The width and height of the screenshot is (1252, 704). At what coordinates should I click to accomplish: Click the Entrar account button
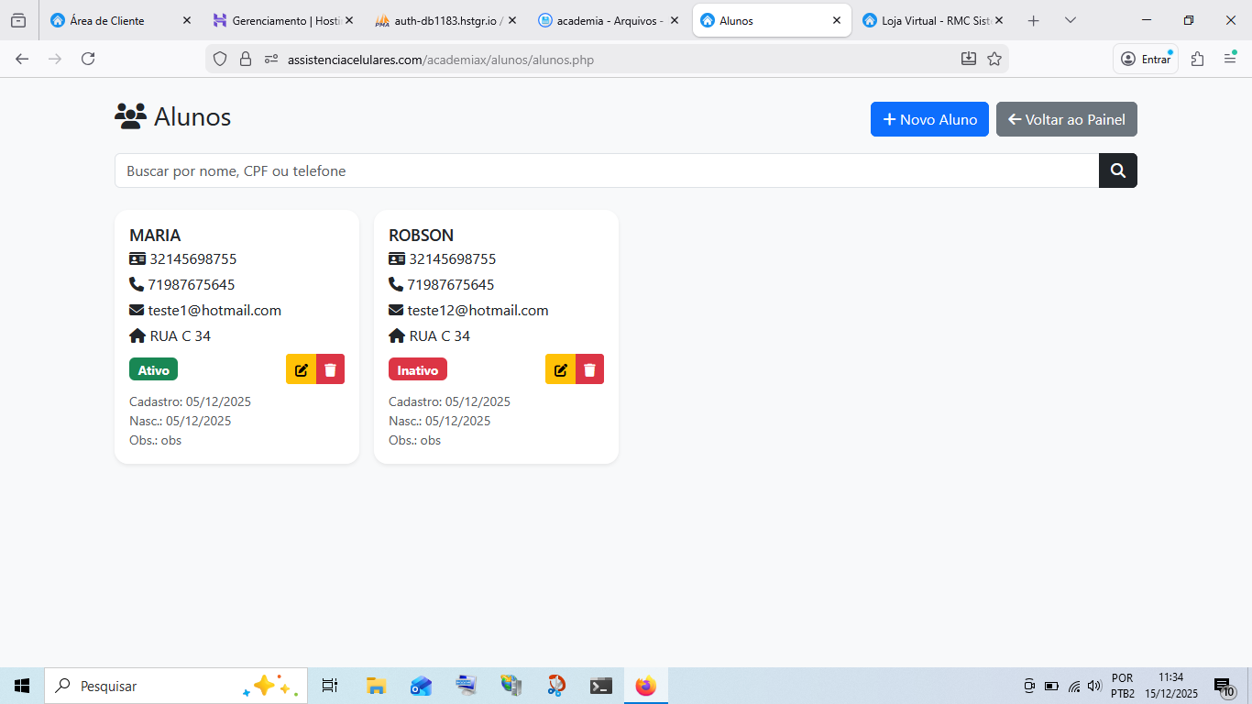click(x=1146, y=59)
